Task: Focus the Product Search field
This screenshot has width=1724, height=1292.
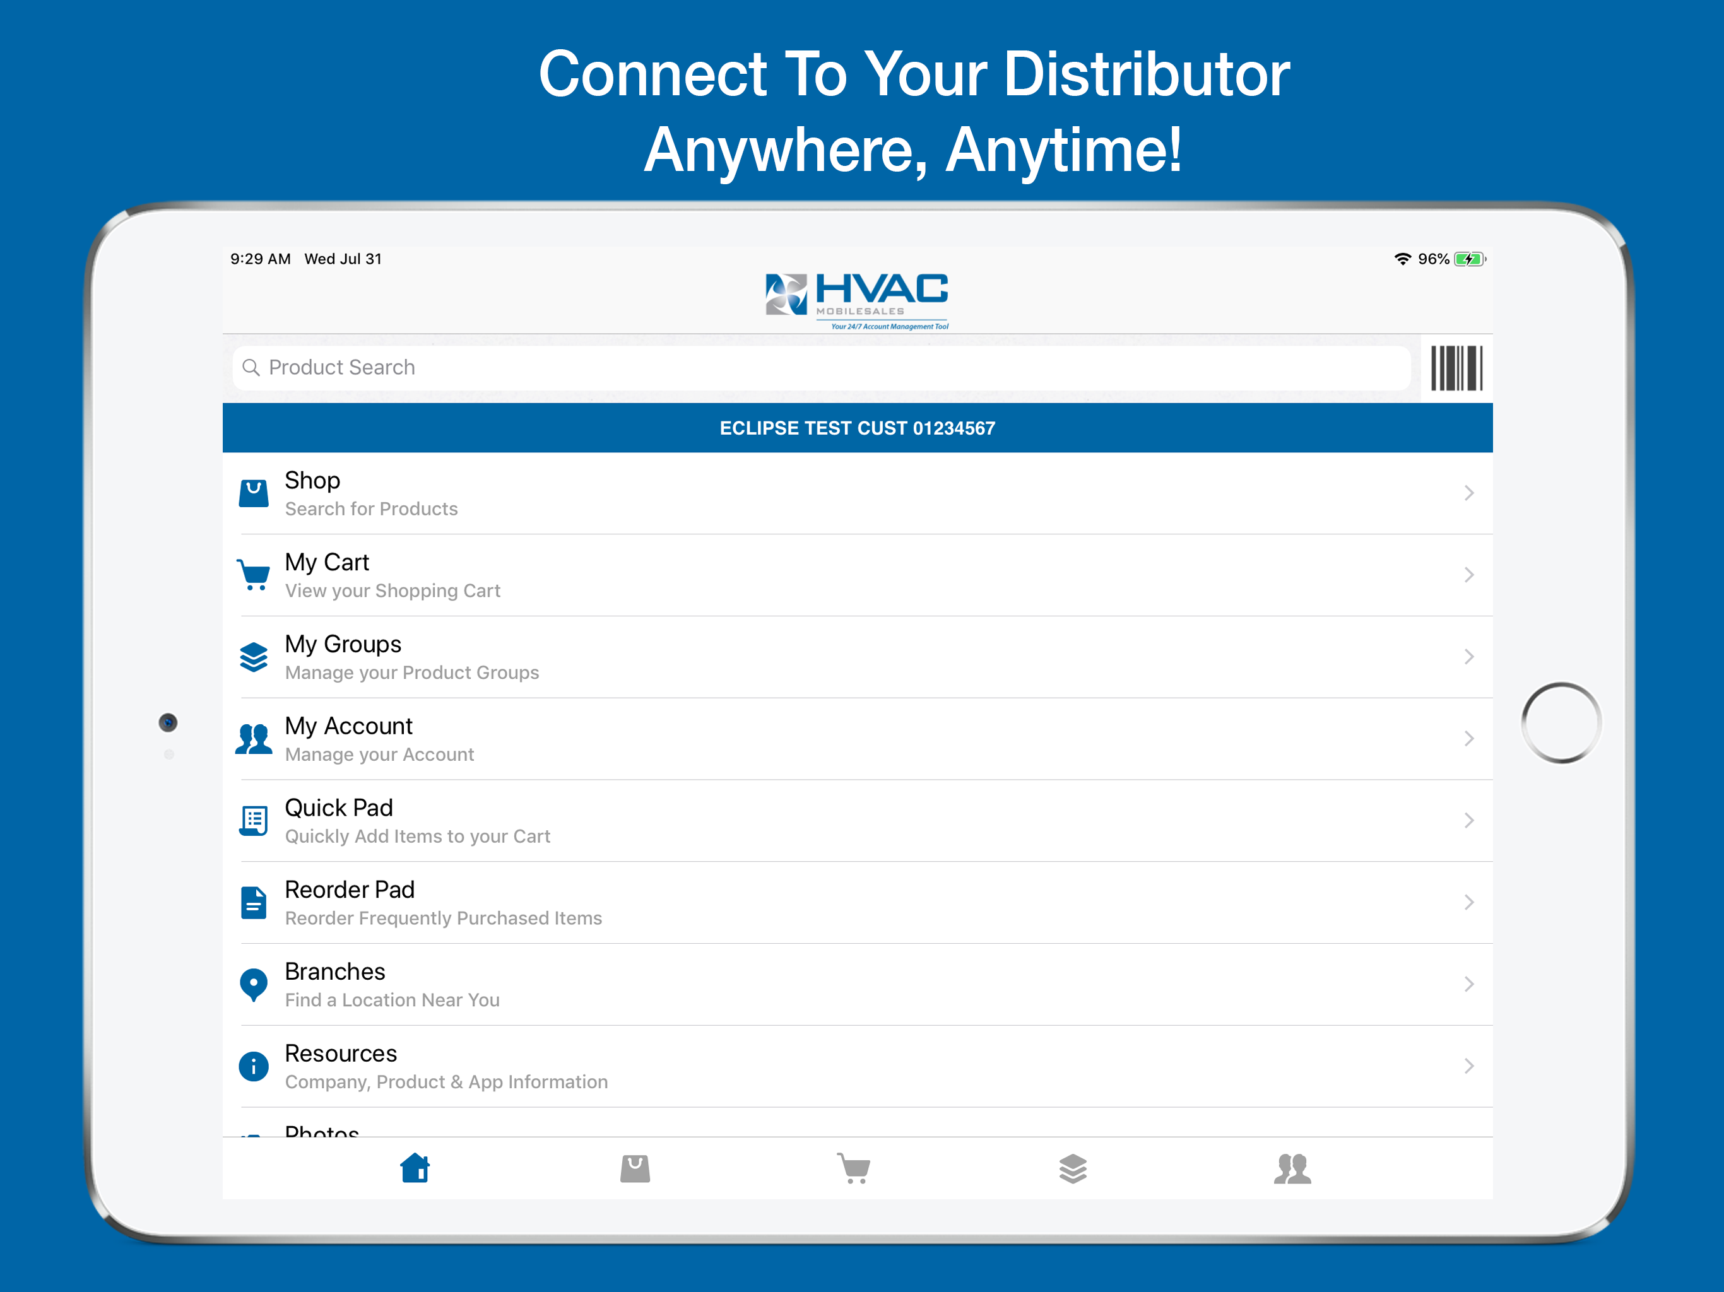Action: tap(822, 368)
